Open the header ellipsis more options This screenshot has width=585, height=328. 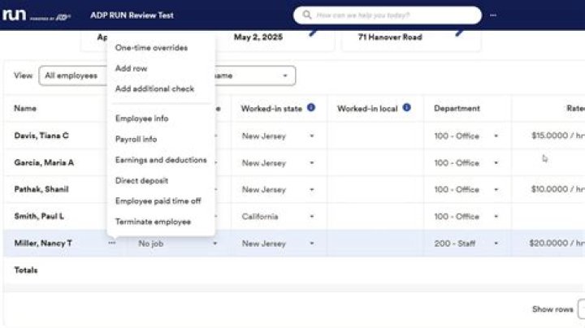pos(493,15)
